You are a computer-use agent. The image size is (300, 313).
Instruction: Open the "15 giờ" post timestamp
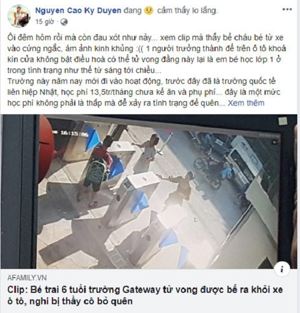[45, 22]
